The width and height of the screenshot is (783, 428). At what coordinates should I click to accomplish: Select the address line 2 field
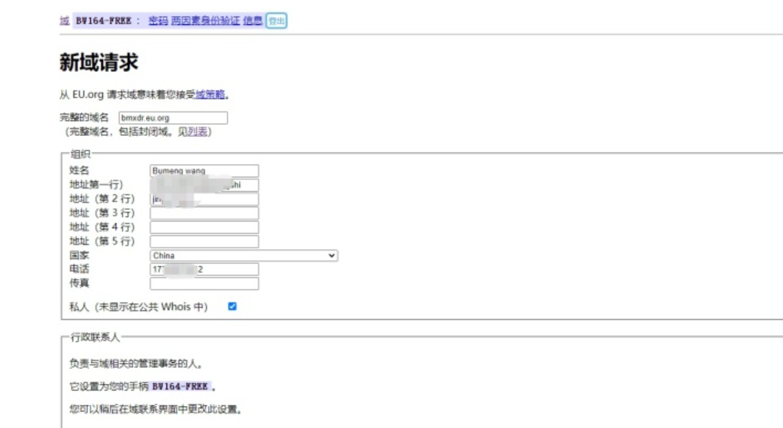point(204,199)
